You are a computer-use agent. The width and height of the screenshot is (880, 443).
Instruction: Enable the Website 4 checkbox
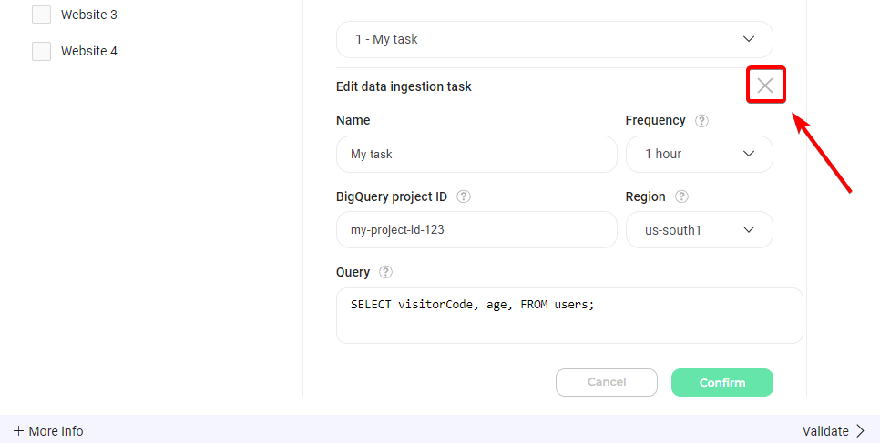41,51
